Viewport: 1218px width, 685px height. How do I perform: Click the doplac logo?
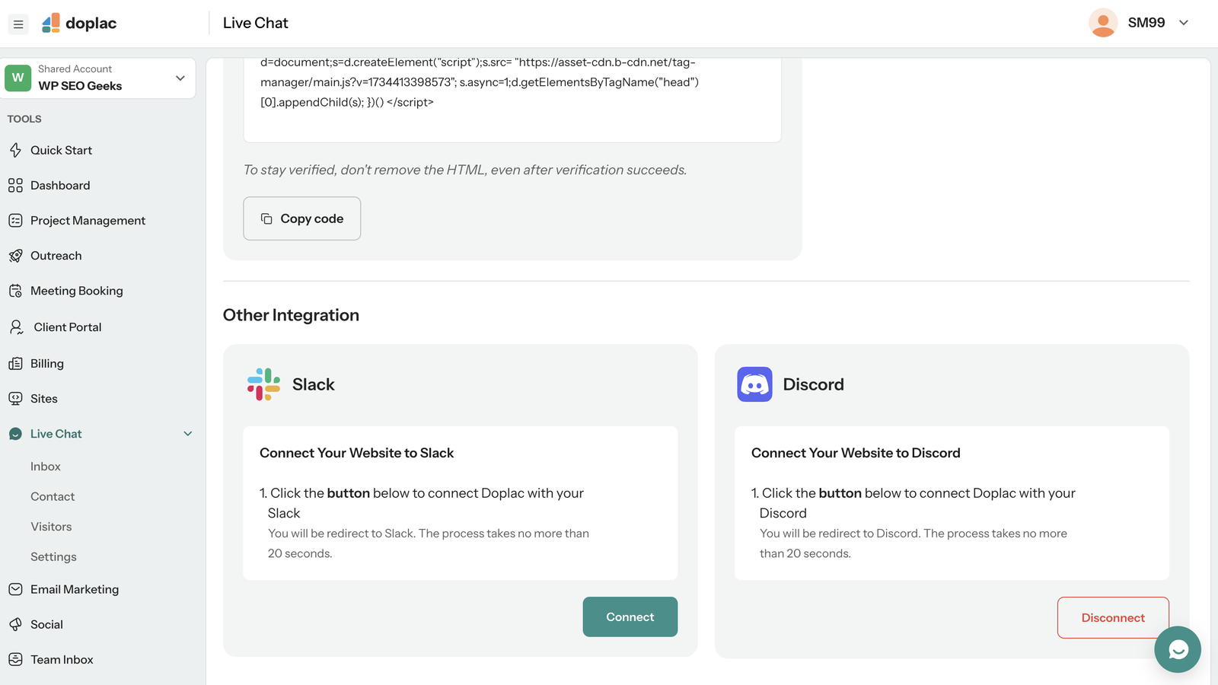tap(79, 24)
